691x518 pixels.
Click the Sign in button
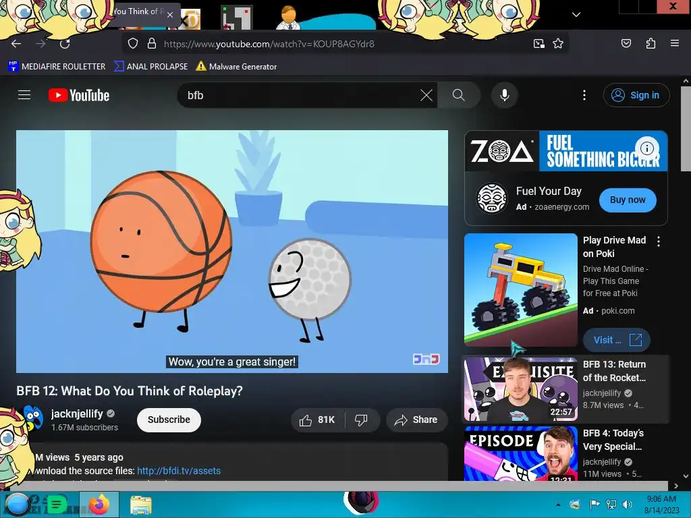[636, 95]
